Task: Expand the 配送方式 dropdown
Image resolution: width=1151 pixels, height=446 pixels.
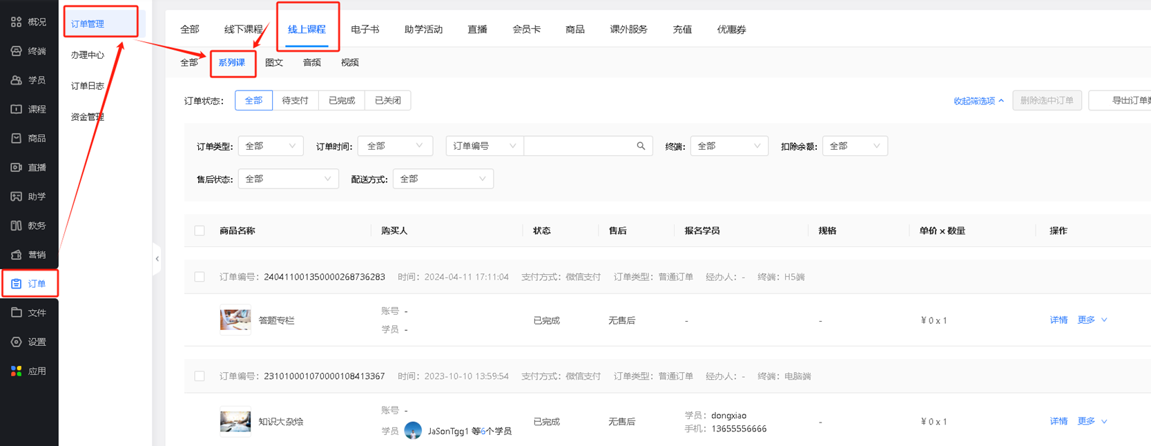Action: tap(443, 179)
